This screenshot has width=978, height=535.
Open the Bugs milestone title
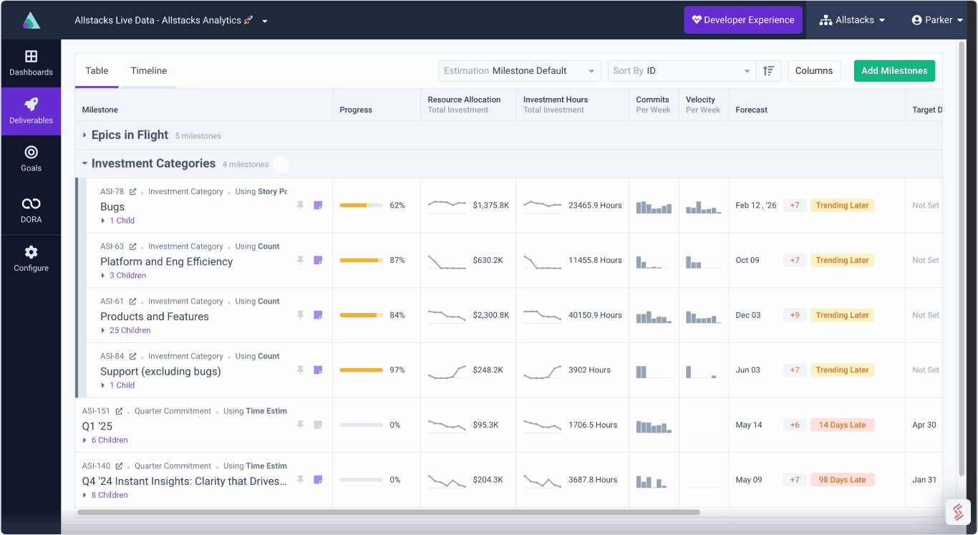click(x=112, y=207)
